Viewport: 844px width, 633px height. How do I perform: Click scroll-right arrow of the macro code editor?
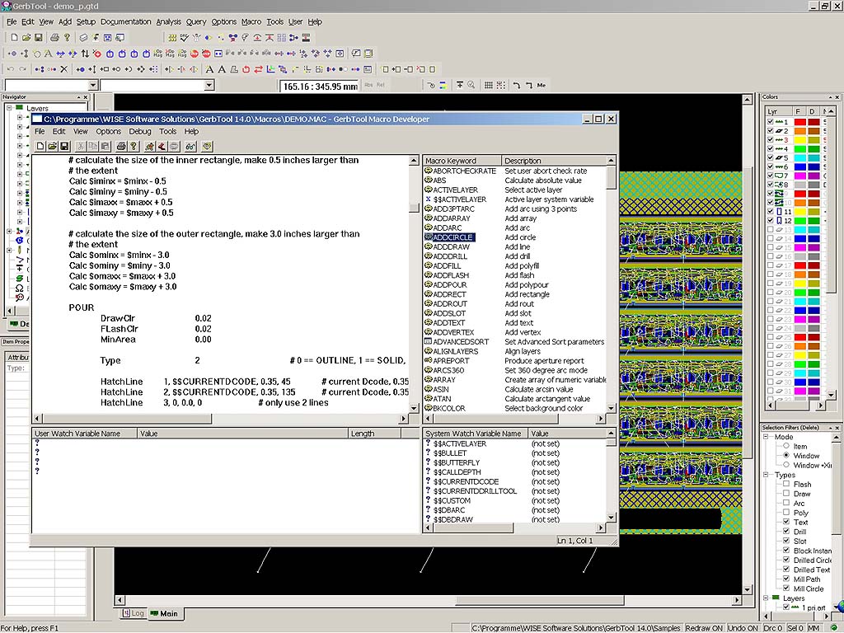[x=404, y=418]
